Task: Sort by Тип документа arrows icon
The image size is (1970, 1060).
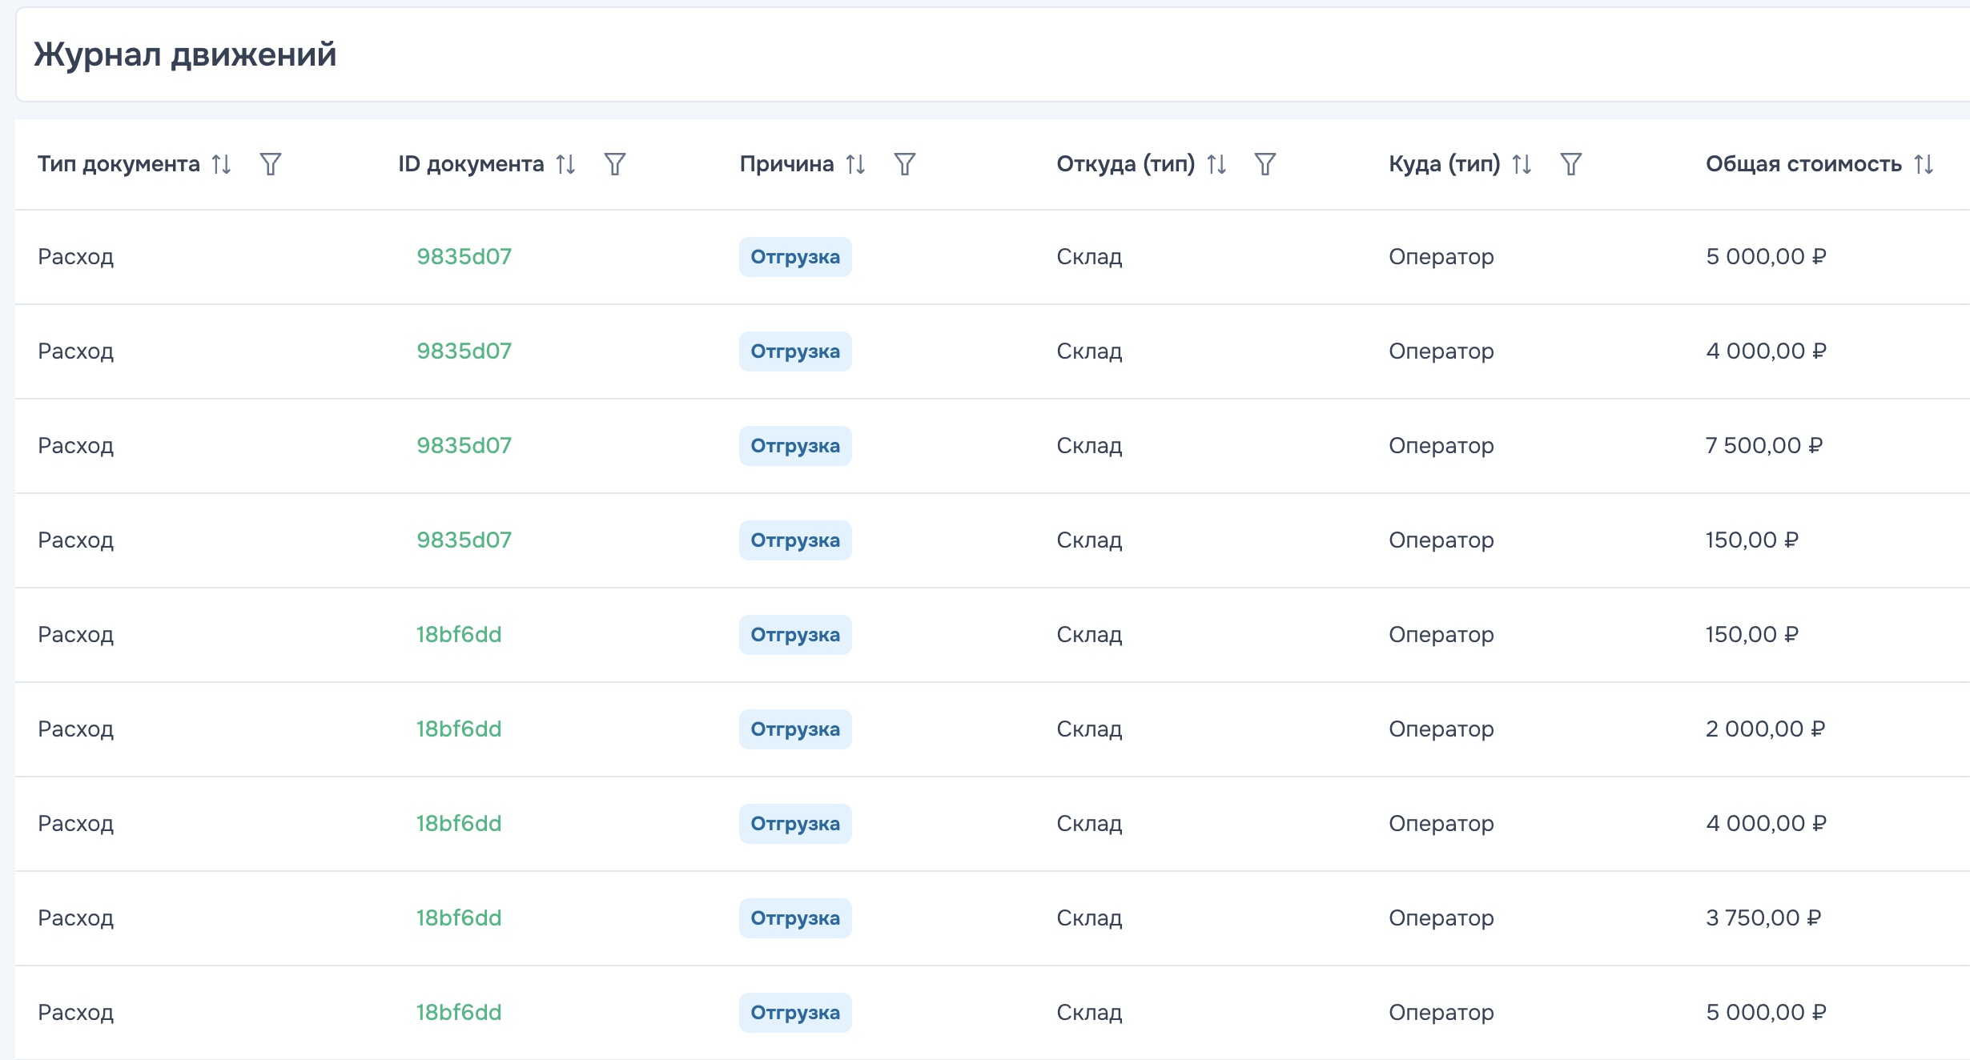Action: coord(222,164)
